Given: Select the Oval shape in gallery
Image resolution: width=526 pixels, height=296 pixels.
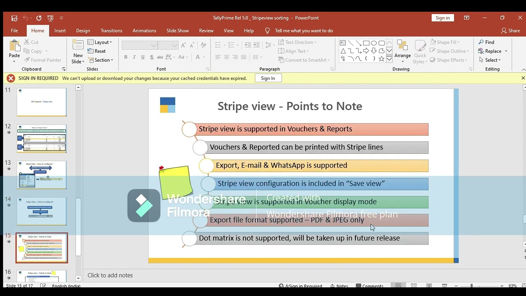Looking at the screenshot, I should coord(374,43).
